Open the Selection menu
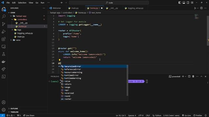Screen dimensions: 209x117 22,3
